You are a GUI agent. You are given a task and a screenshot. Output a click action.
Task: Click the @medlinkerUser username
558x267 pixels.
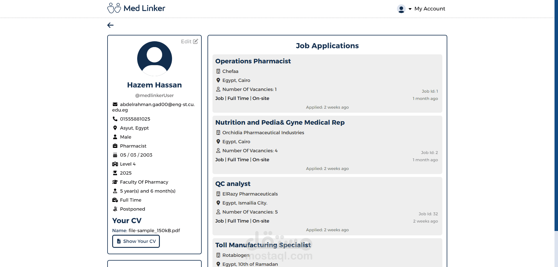154,95
